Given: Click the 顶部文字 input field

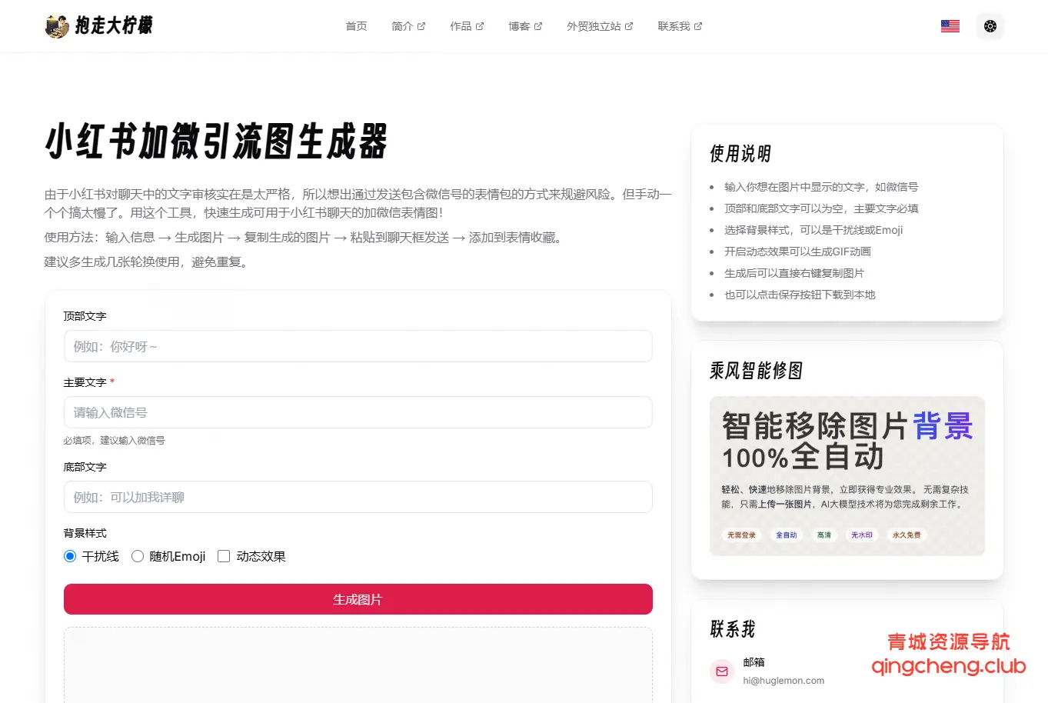Looking at the screenshot, I should pos(358,346).
